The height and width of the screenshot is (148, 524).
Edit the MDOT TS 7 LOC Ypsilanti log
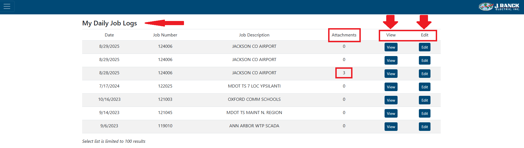[424, 87]
